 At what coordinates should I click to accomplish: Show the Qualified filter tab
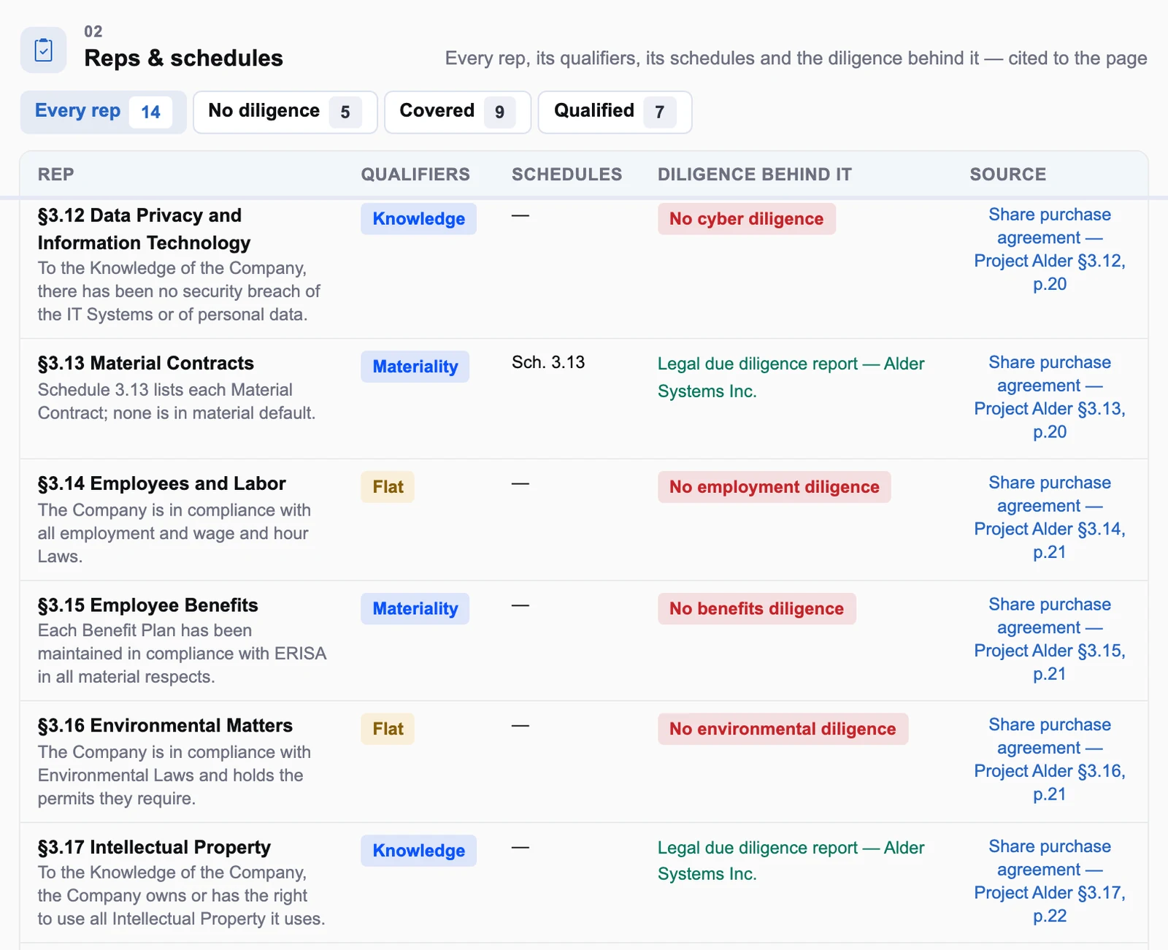(615, 112)
